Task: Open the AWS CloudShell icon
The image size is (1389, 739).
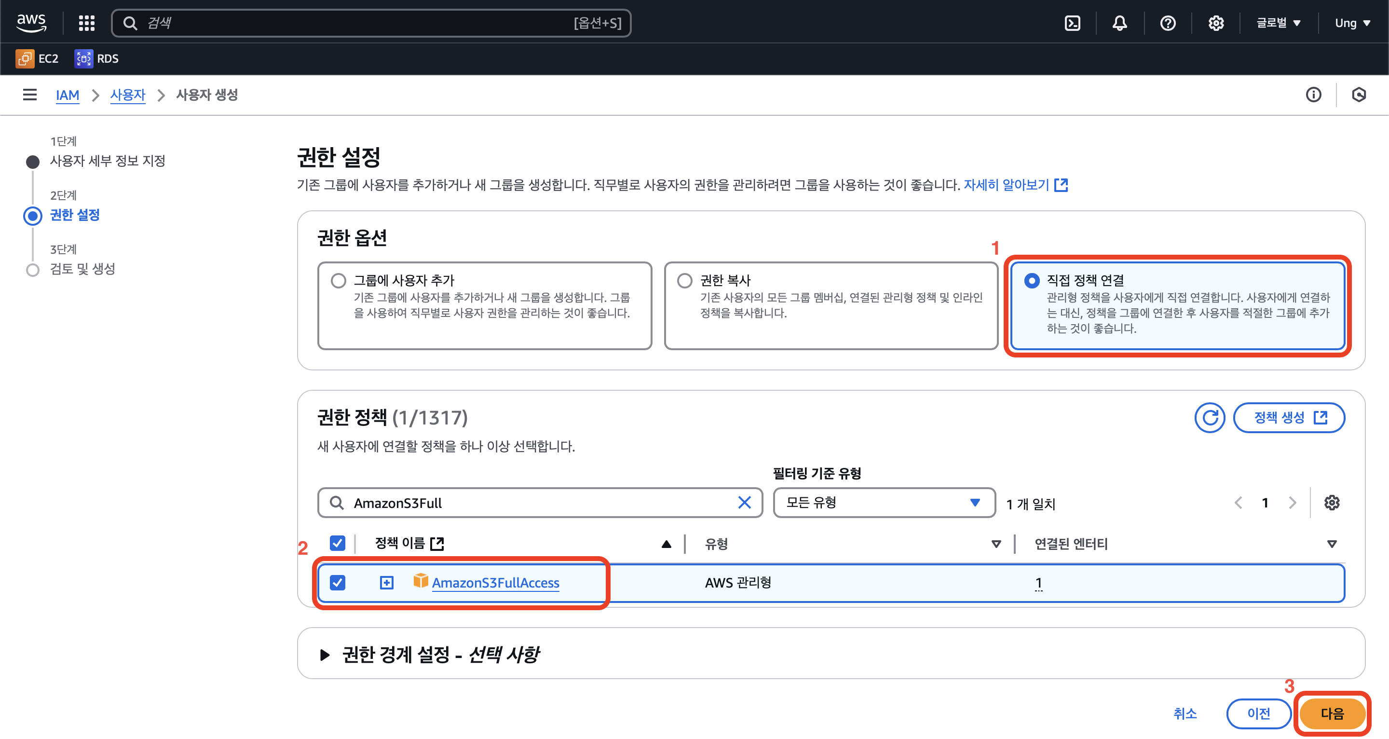Action: (x=1073, y=23)
